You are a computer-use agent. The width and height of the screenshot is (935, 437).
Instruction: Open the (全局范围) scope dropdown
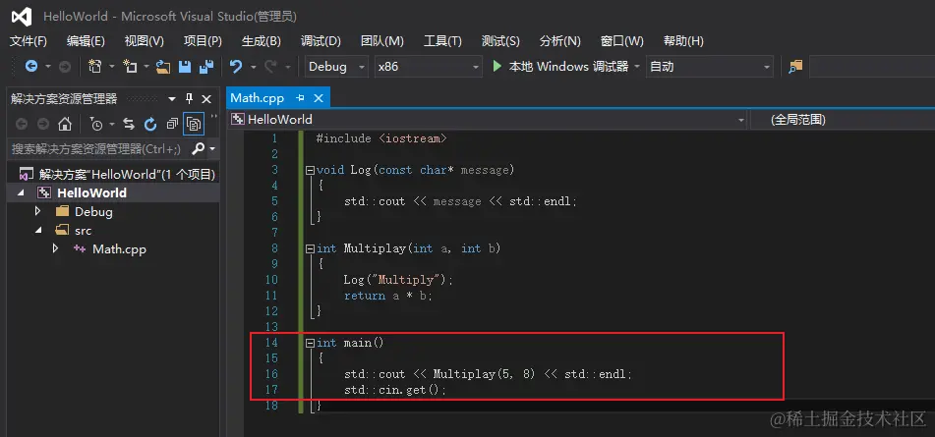tap(842, 120)
